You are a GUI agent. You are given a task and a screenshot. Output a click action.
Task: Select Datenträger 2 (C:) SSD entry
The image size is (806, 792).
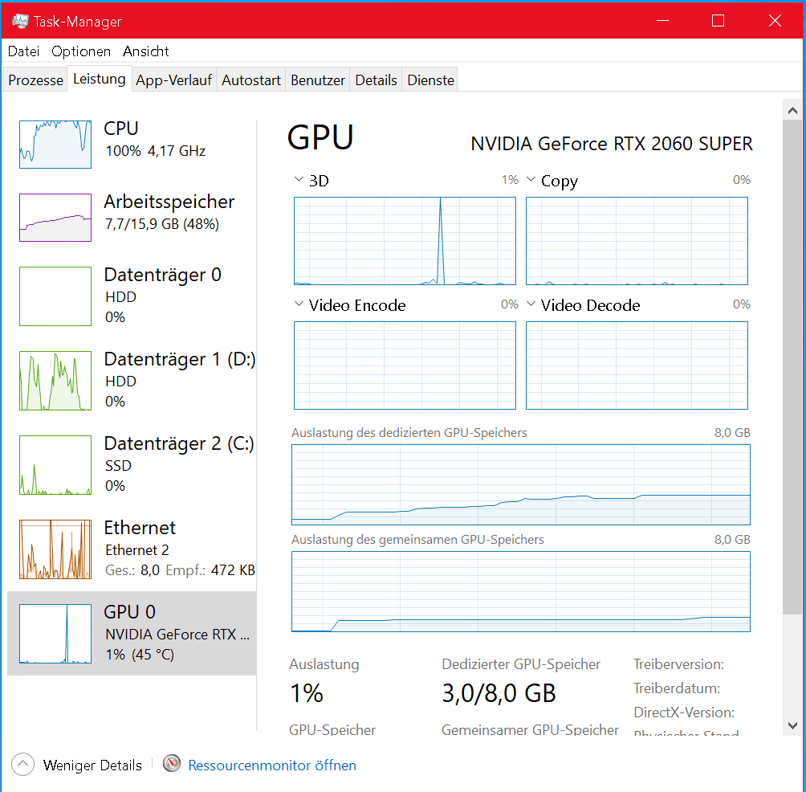[132, 464]
